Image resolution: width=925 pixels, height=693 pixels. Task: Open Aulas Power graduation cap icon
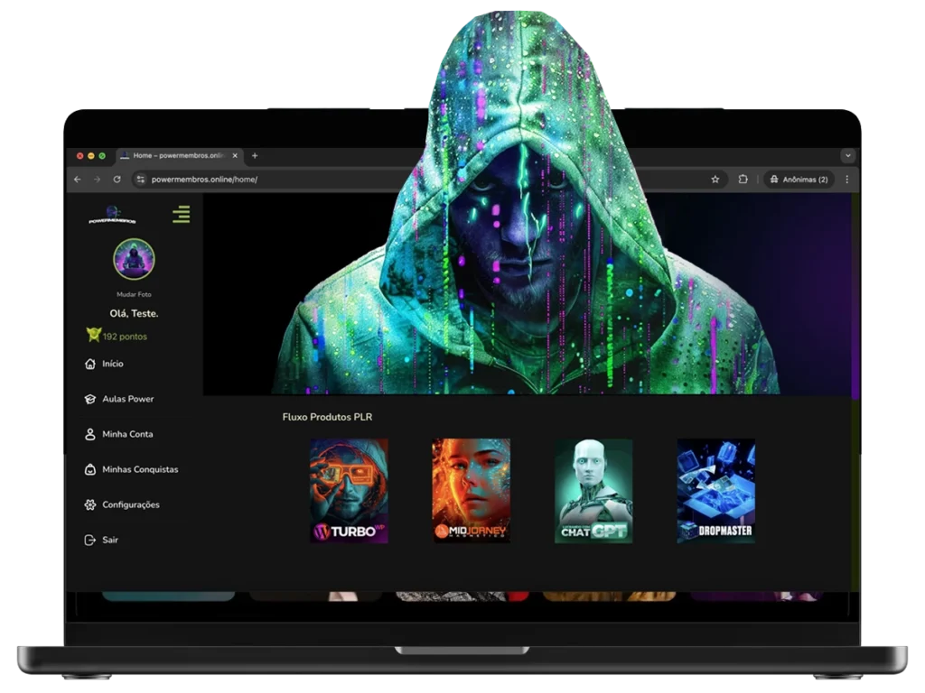click(x=89, y=399)
